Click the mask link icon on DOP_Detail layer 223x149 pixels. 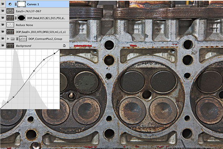16,18
